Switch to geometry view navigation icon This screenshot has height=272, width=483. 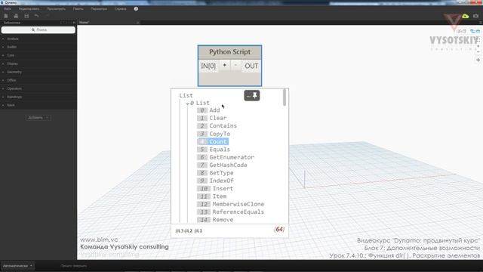coord(461,31)
